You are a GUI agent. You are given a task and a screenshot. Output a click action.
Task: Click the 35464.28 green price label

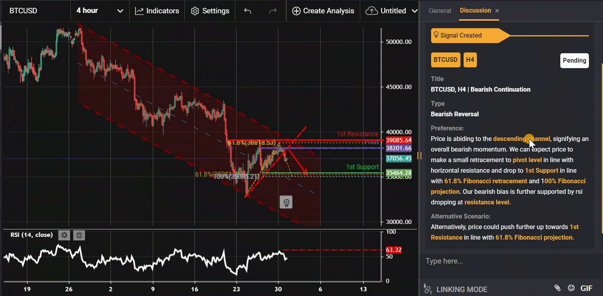coord(399,173)
